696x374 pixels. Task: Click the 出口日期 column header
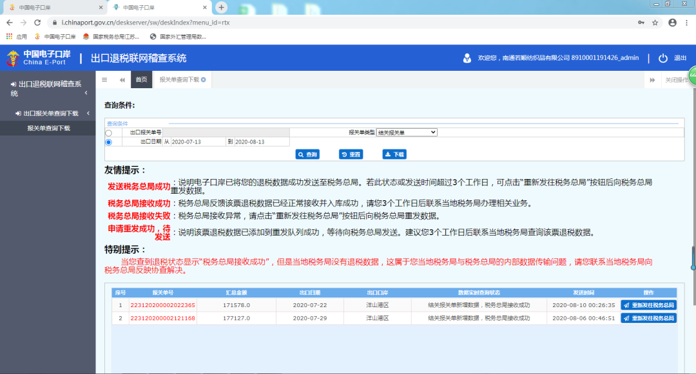coord(310,293)
